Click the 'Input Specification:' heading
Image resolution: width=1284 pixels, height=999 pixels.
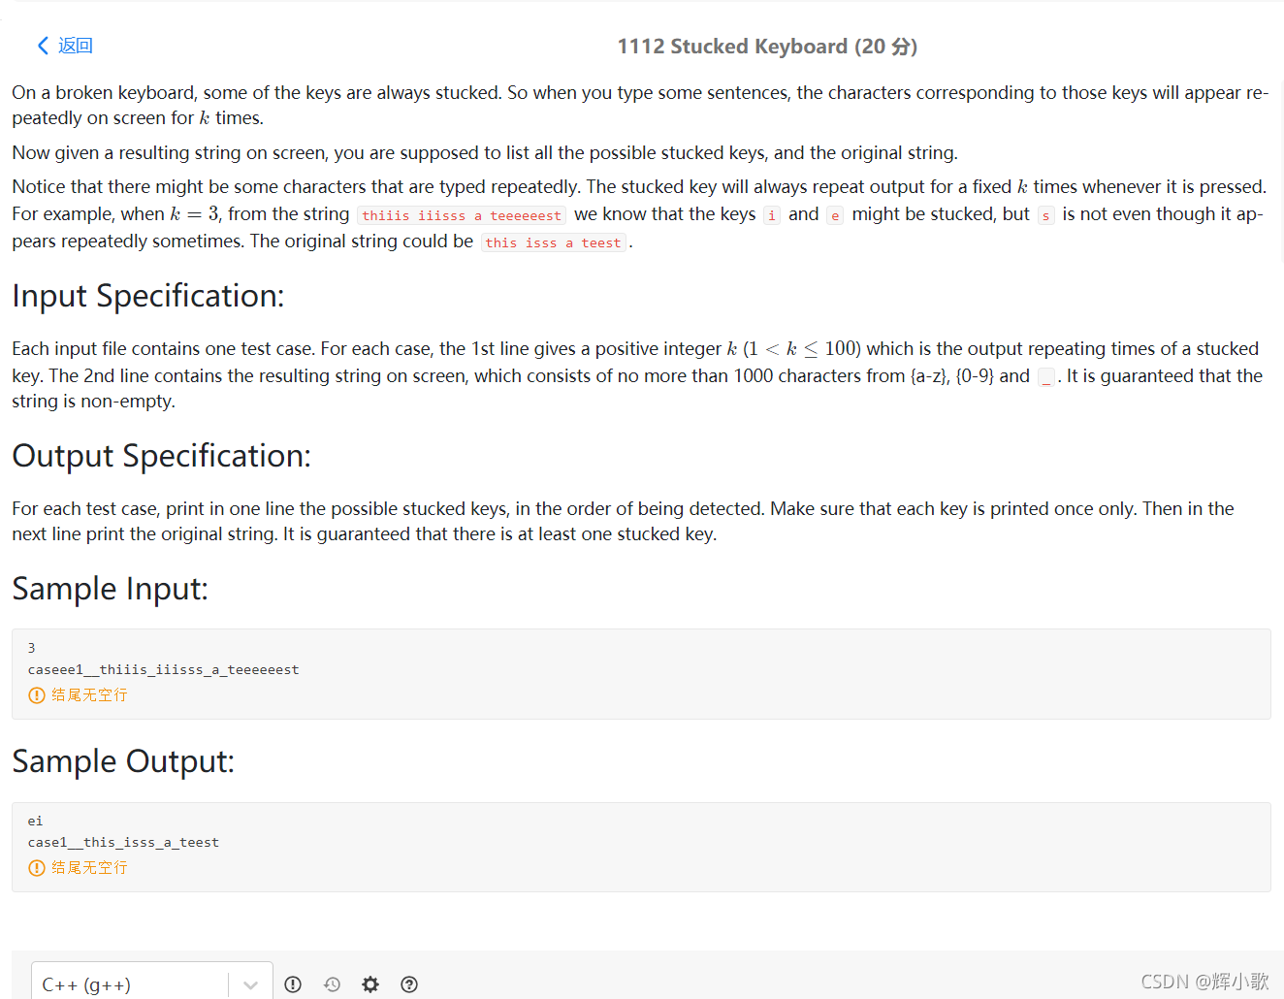[x=148, y=296]
